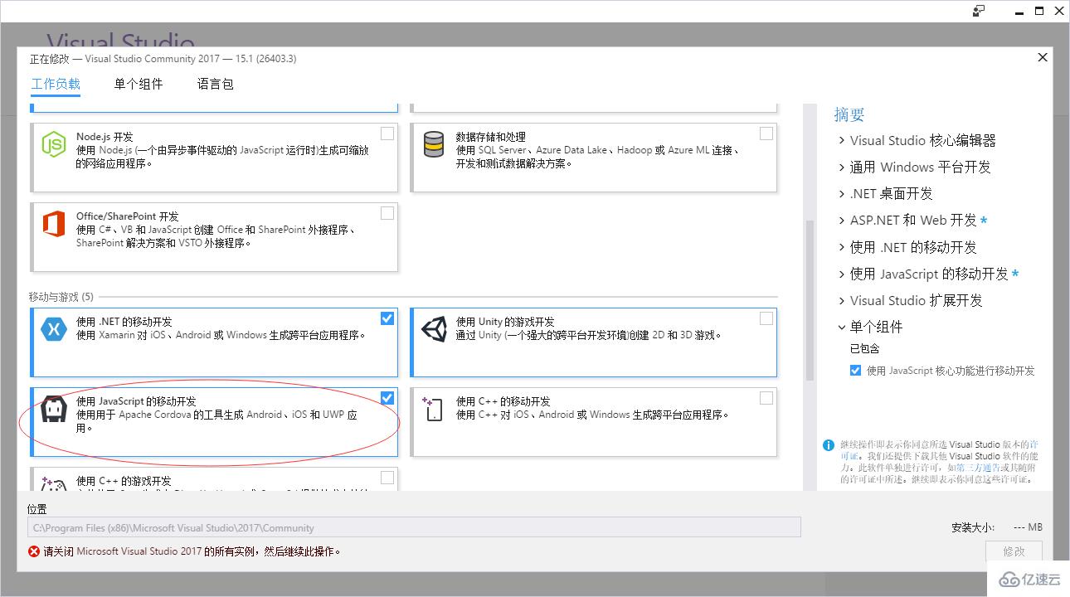Check 使用 C++ 的移动开发 checkbox

point(766,398)
